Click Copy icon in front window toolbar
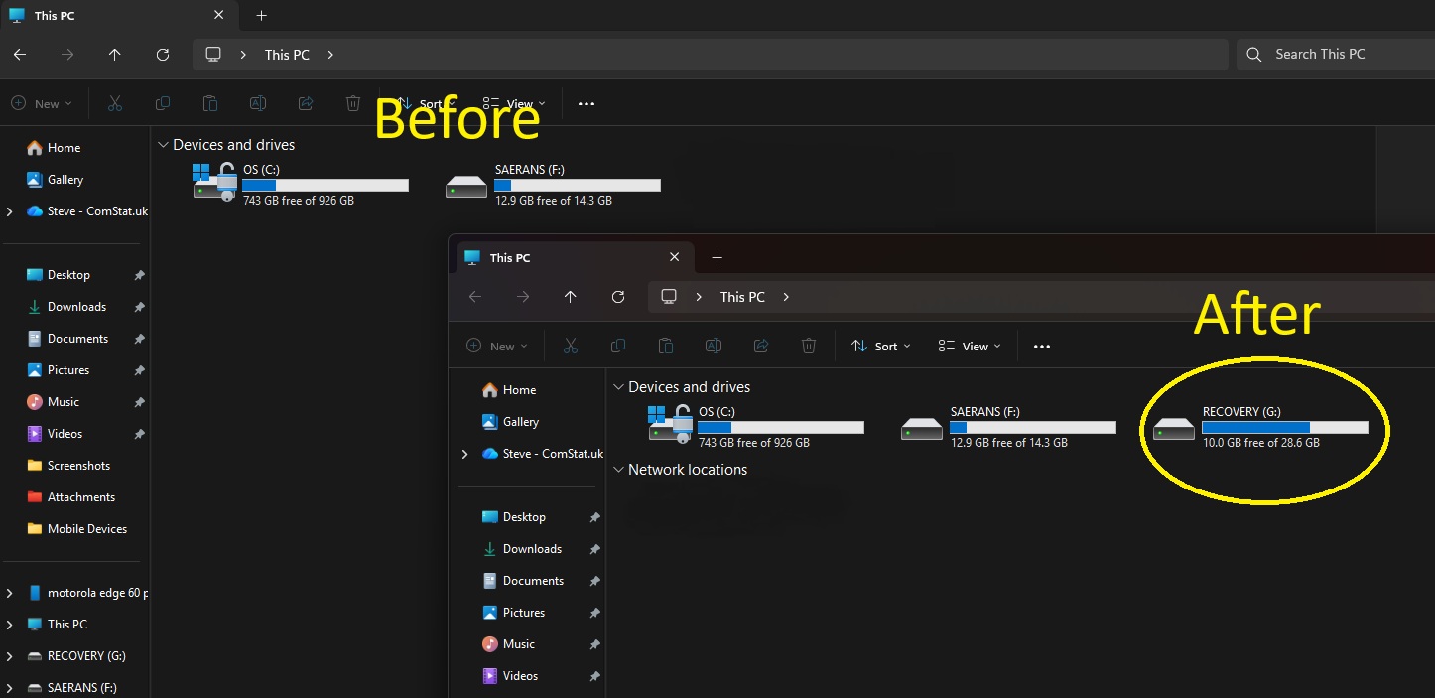 pos(617,346)
